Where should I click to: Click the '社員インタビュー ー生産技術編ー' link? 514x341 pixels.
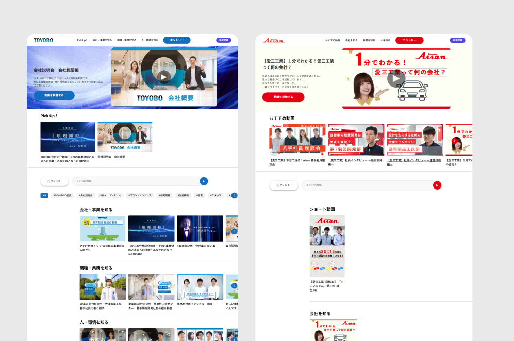(x=414, y=162)
